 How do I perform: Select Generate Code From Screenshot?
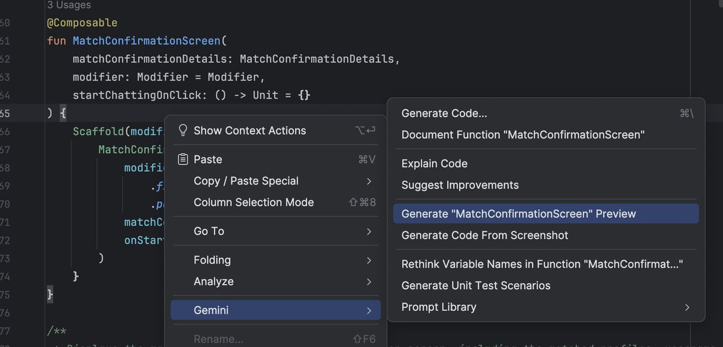tap(484, 235)
